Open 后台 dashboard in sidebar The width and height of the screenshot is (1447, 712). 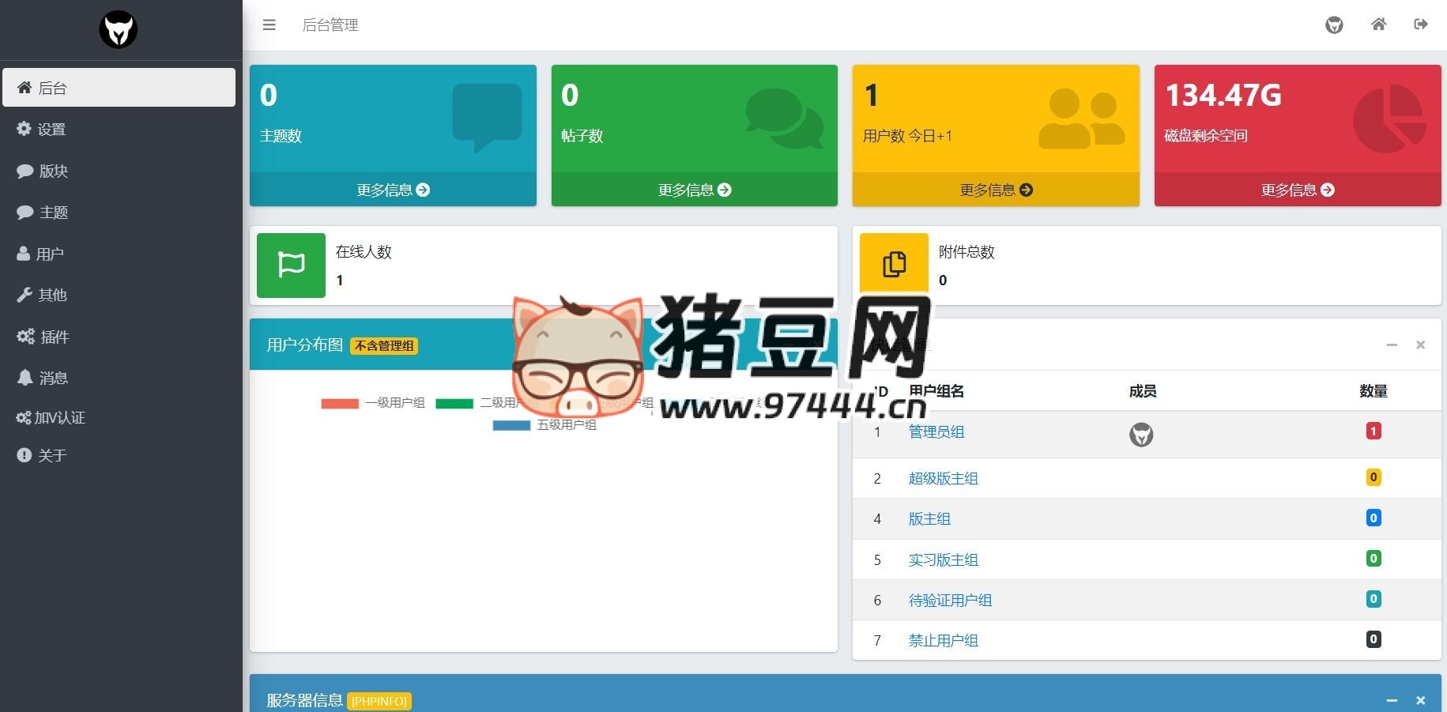tap(119, 87)
